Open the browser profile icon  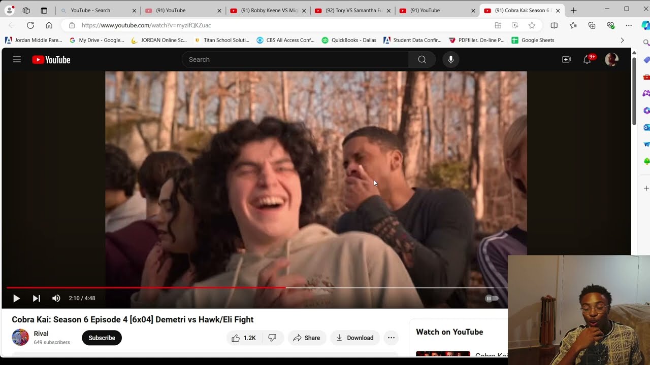[x=10, y=10]
